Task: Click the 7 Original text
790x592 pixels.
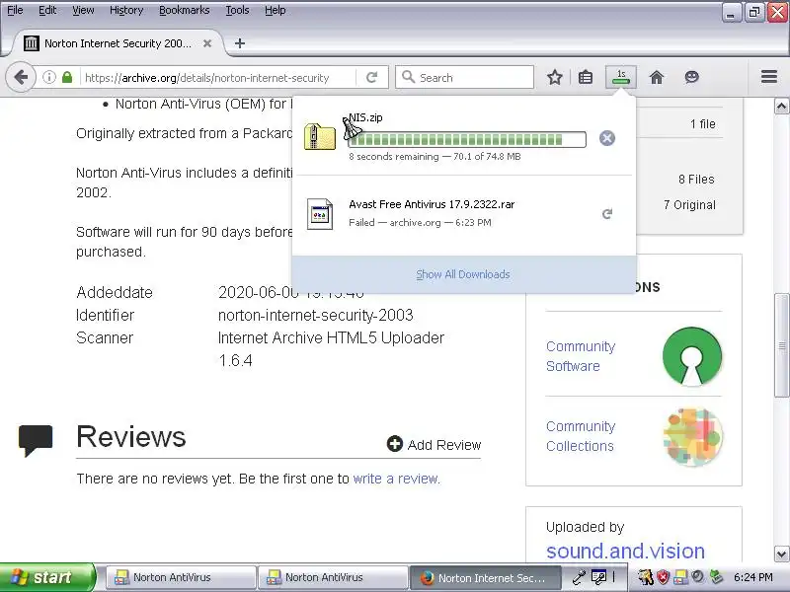Action: (x=689, y=205)
